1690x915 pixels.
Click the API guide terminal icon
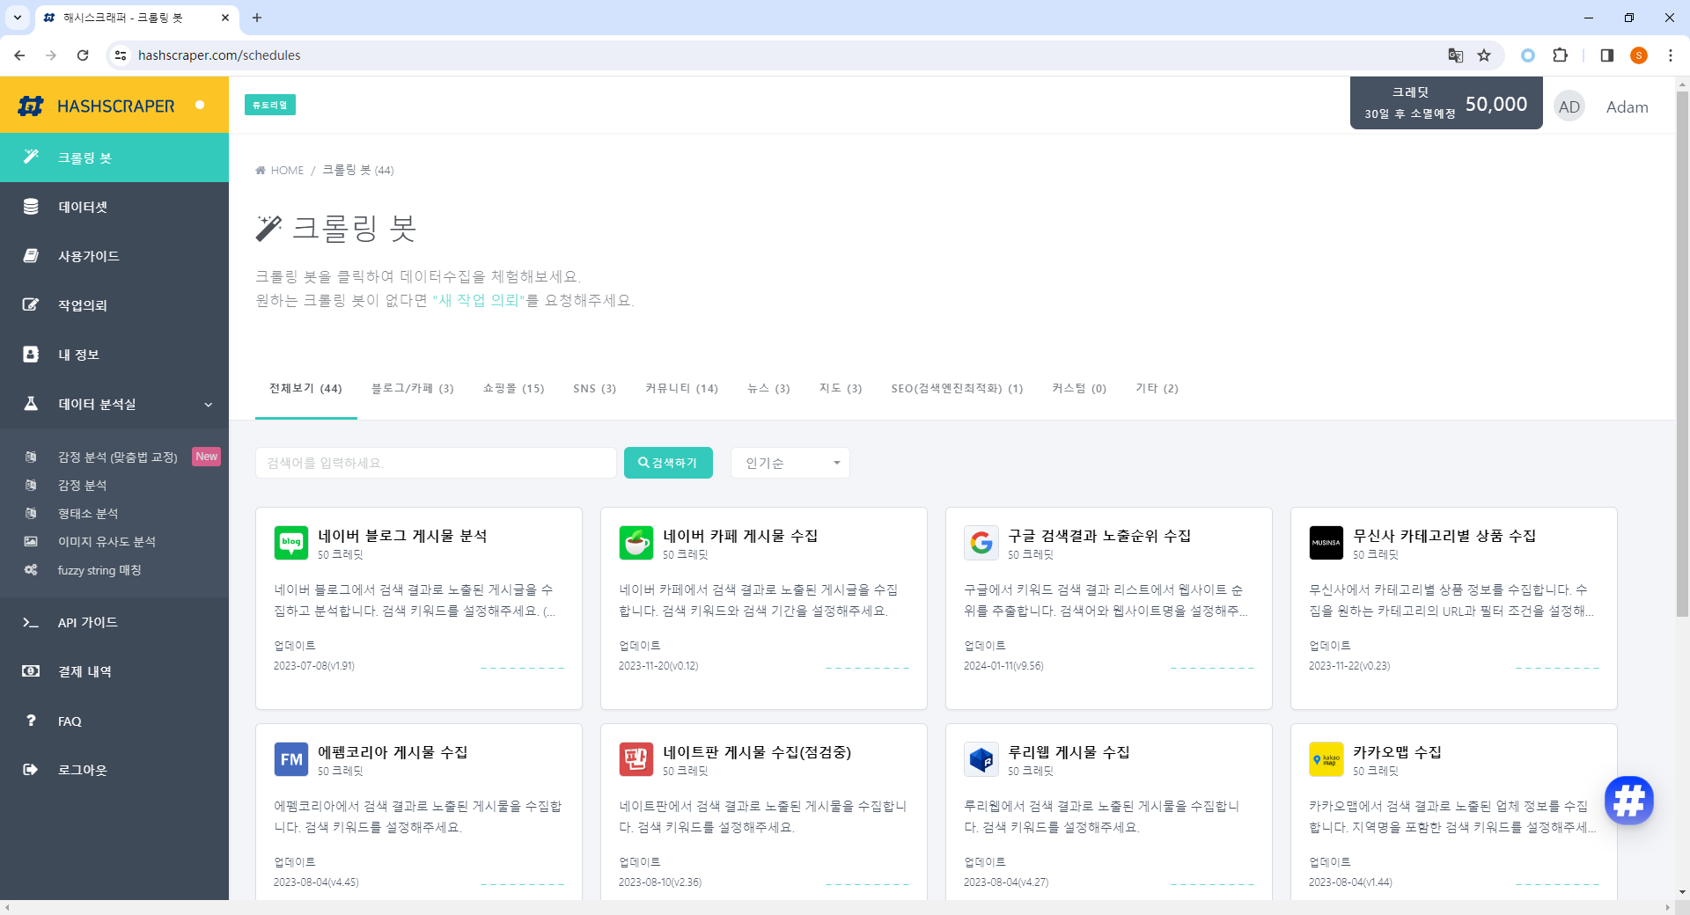(x=31, y=622)
